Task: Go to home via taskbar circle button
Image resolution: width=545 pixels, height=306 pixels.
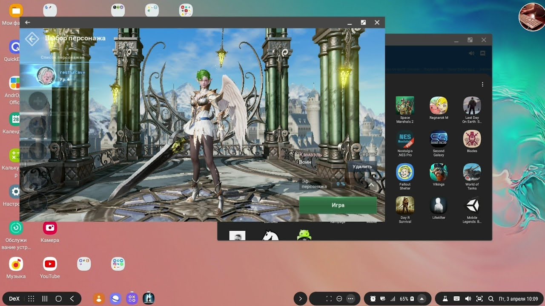Action: (x=59, y=299)
